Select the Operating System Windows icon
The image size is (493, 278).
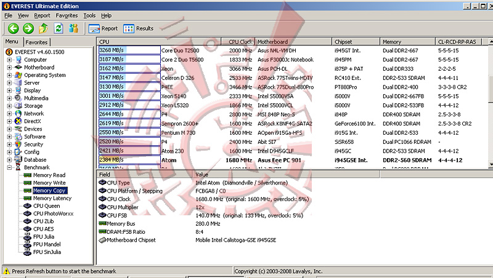pyautogui.click(x=18, y=75)
